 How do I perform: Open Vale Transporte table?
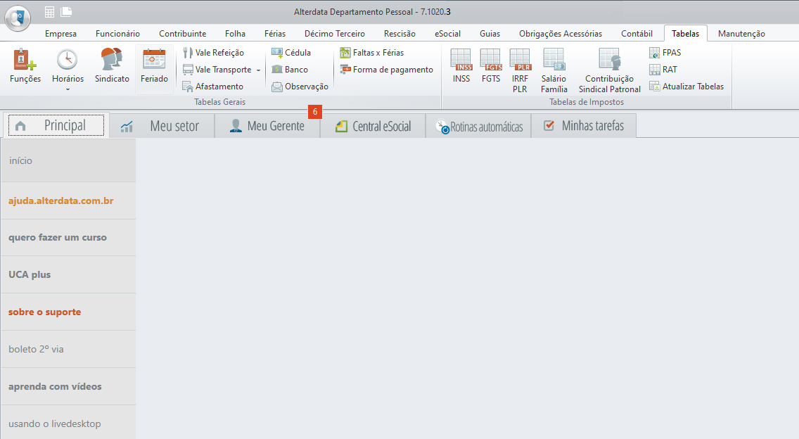[217, 70]
